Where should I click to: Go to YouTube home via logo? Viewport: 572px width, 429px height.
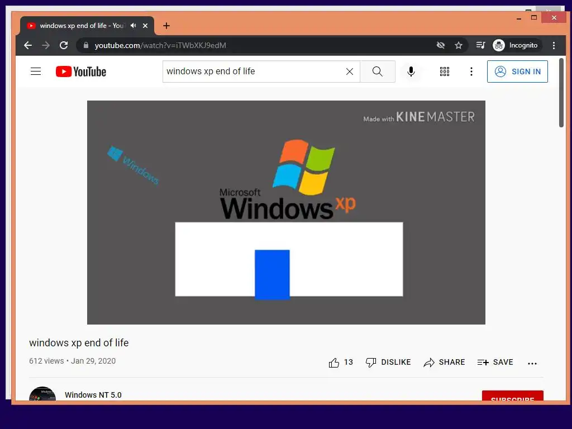point(81,71)
